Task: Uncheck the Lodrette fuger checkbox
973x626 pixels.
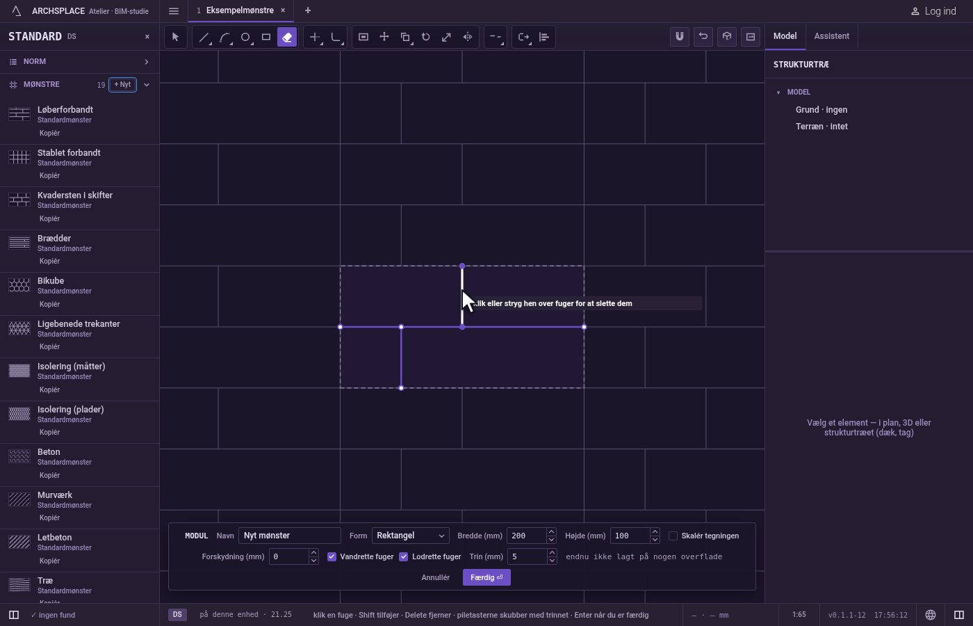Action: (x=404, y=556)
